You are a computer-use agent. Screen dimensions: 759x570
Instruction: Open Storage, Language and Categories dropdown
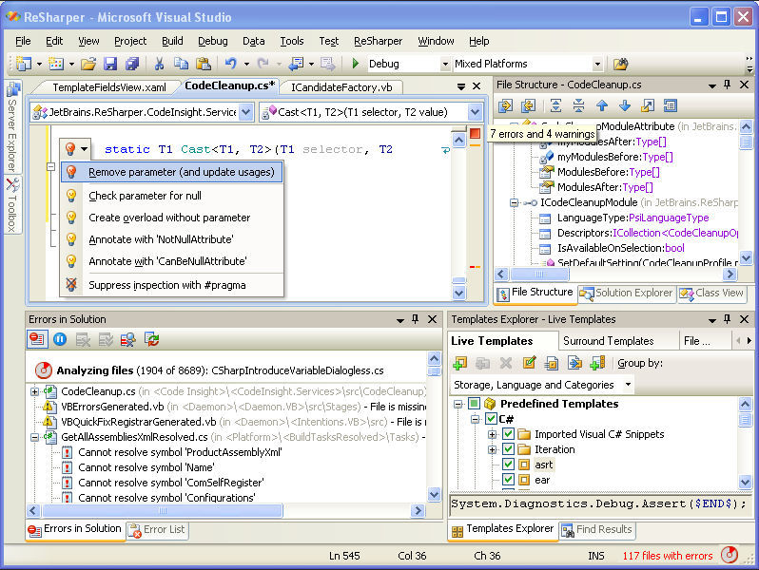(628, 385)
